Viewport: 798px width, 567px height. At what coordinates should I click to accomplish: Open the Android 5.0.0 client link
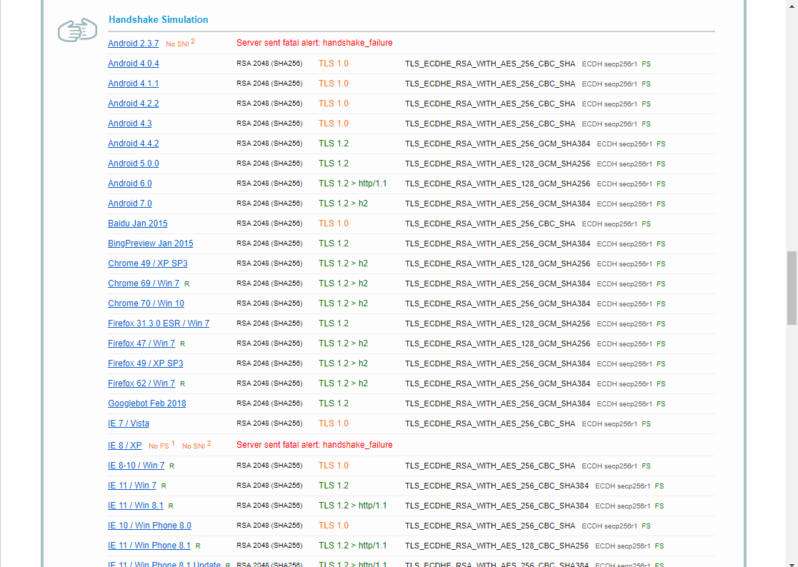pos(134,164)
